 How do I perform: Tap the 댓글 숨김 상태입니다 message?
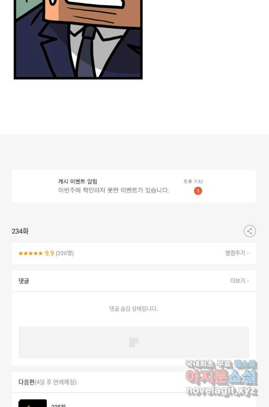(x=134, y=309)
